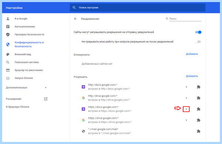This screenshot has width=222, height=144.
Task: Enable the Не прерывать мою работу toggle
Action: click(198, 42)
